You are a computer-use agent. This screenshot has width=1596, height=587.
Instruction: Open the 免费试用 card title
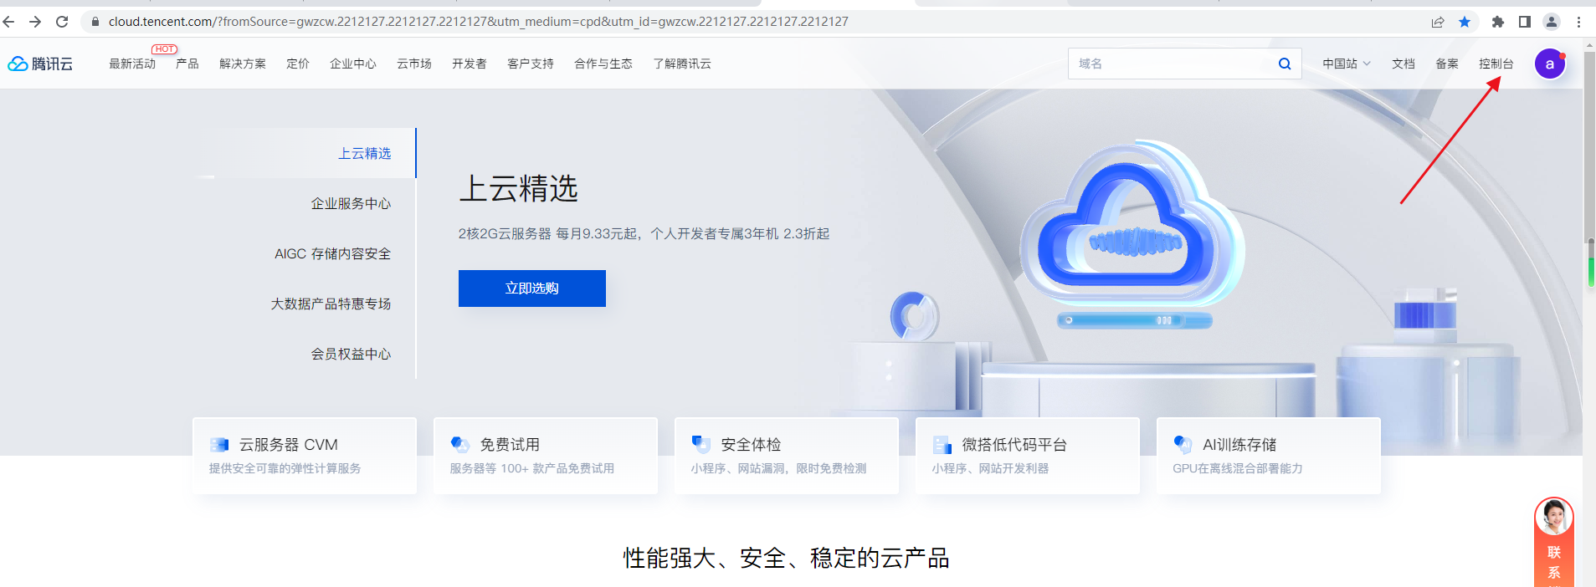click(510, 445)
